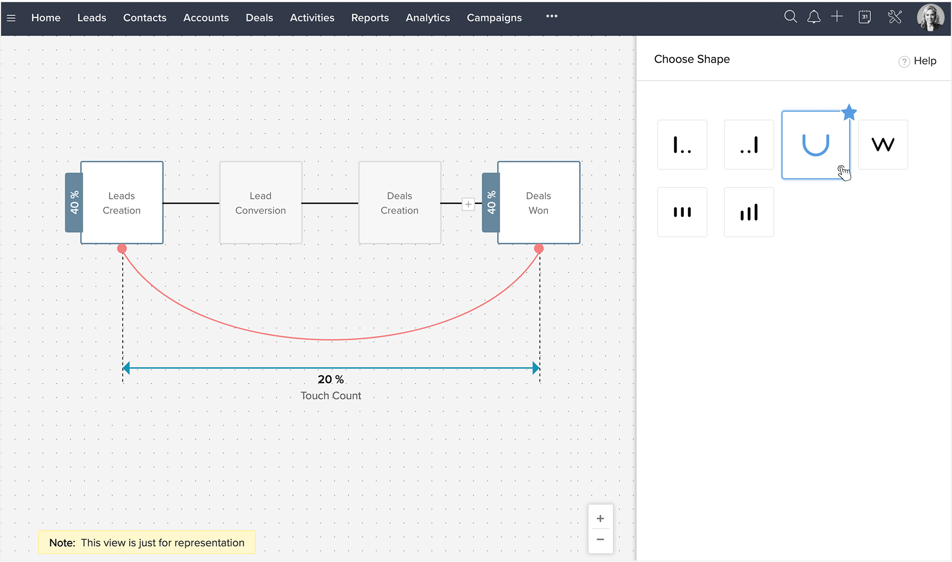This screenshot has height=562, width=952.
Task: Zoom in on the canvas
Action: click(x=600, y=519)
